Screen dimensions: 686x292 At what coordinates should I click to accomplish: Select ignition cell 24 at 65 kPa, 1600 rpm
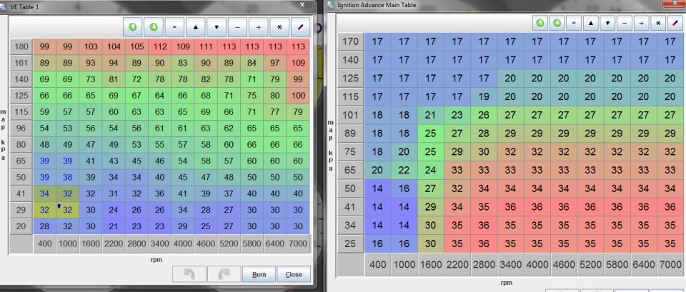coord(430,170)
